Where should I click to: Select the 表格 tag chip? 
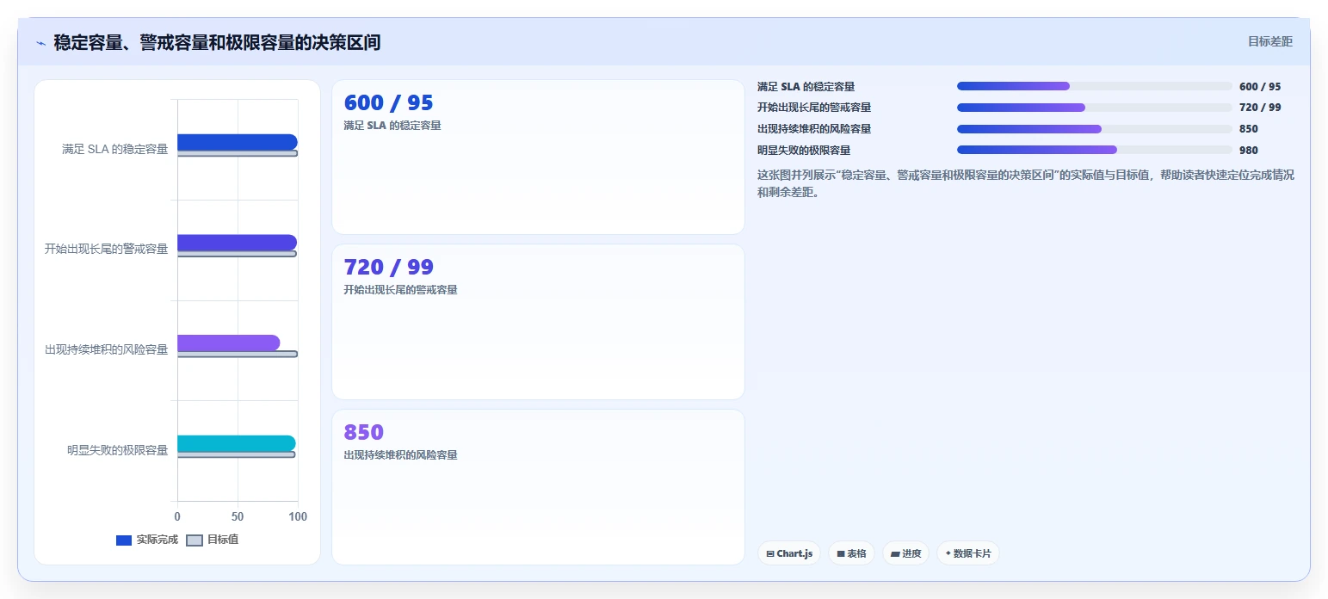click(x=851, y=553)
